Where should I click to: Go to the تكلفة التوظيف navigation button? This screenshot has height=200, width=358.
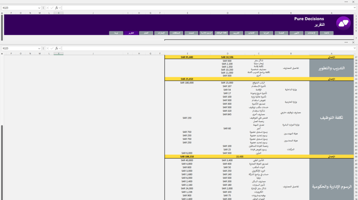[x=221, y=33]
